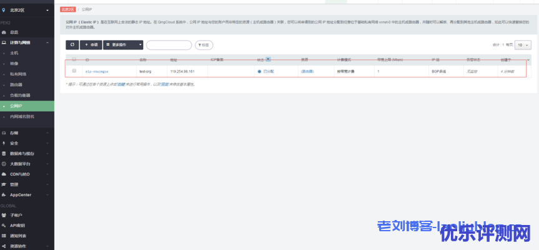This screenshot has height=250, width=539.
Task: Click the 标签 tag filter button
Action: click(x=204, y=45)
